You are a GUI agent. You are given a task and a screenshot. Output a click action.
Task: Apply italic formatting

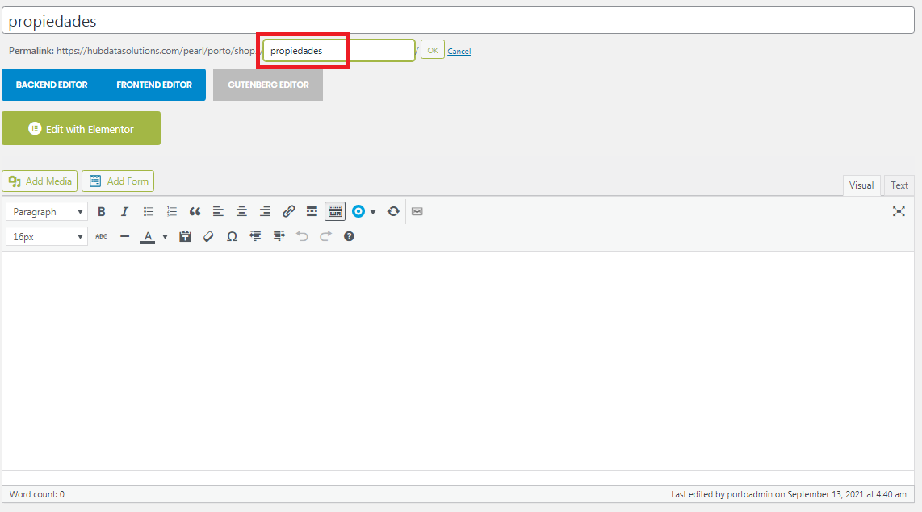[124, 211]
